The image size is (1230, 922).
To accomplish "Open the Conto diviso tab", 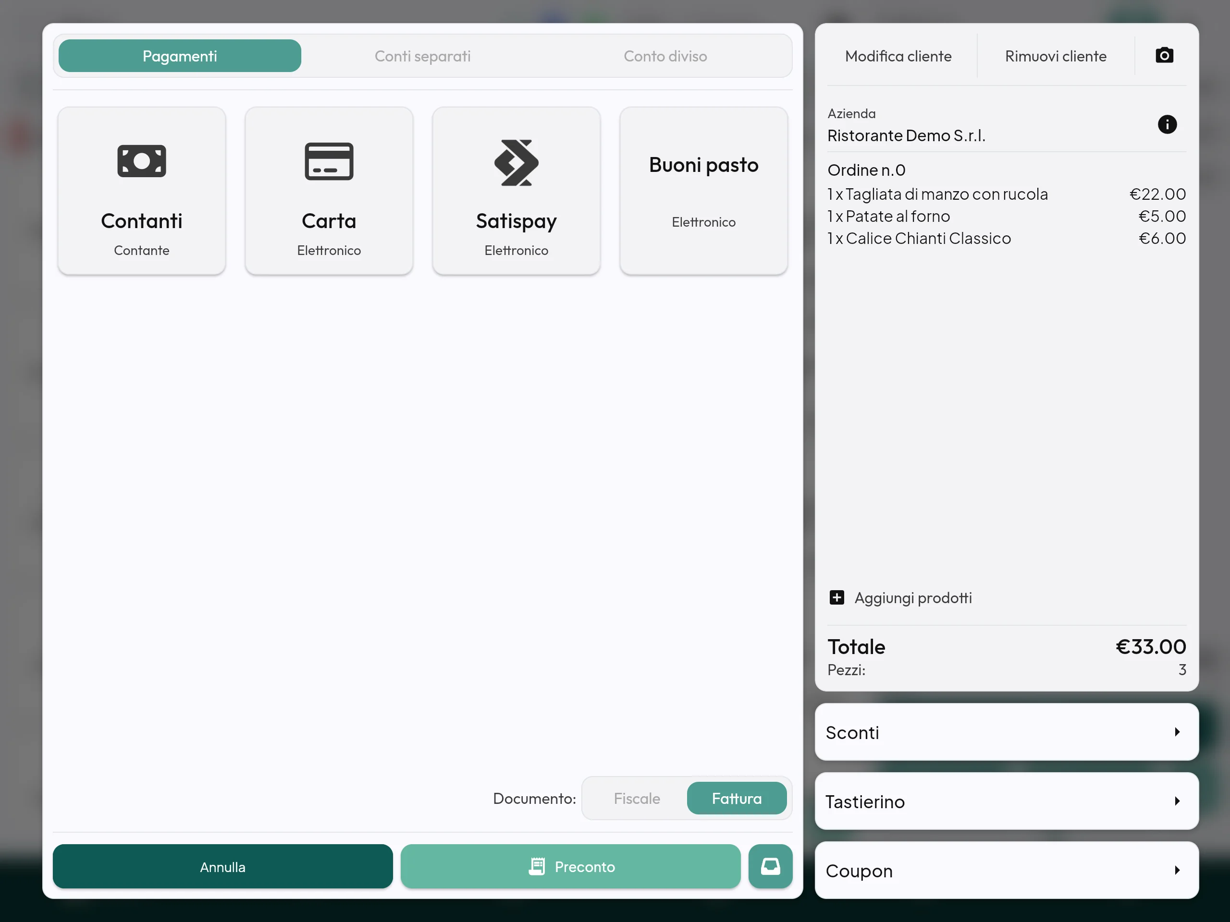I will click(x=665, y=56).
